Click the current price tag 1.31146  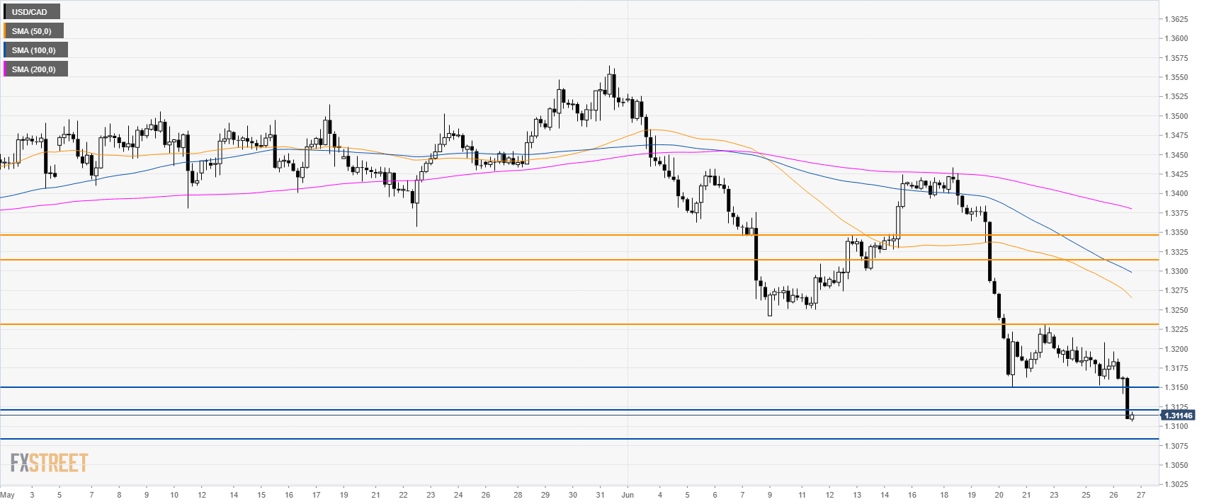click(x=1178, y=416)
